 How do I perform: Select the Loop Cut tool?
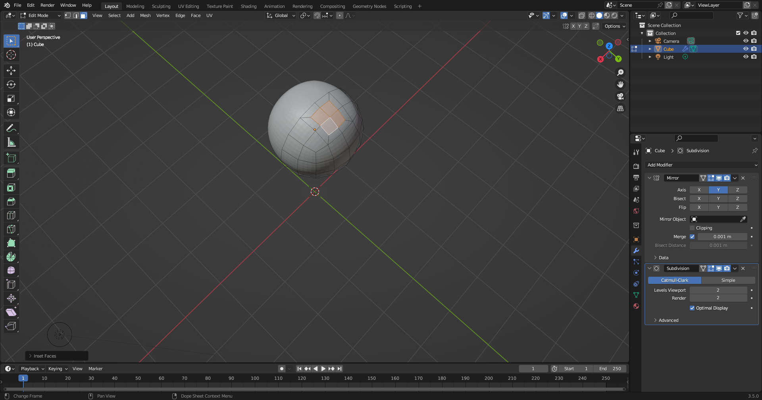pyautogui.click(x=11, y=215)
